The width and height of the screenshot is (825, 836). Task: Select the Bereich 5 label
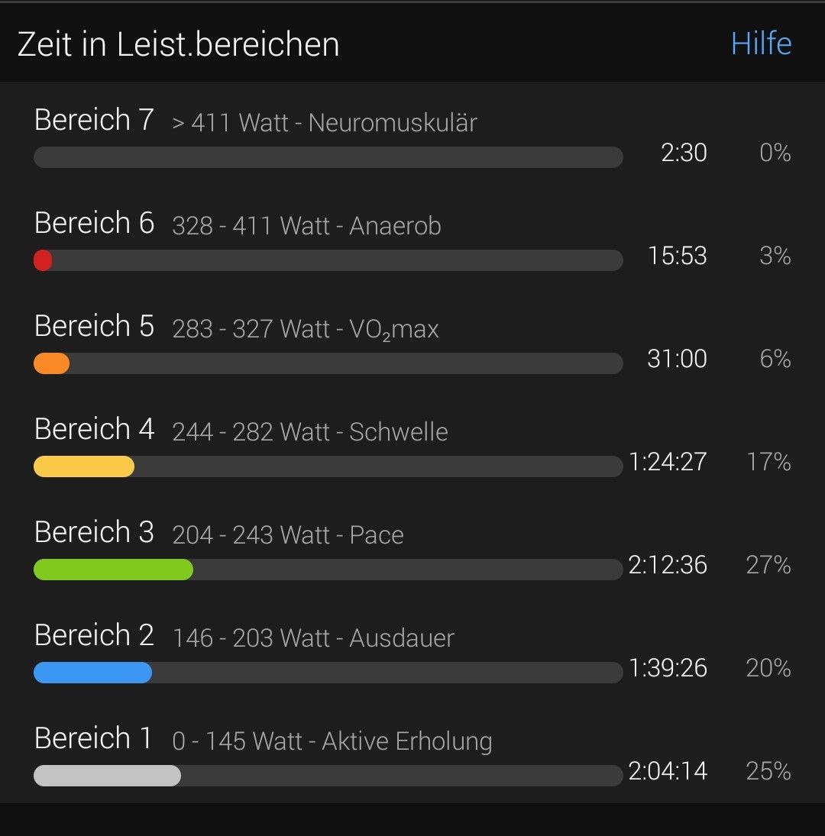click(94, 327)
